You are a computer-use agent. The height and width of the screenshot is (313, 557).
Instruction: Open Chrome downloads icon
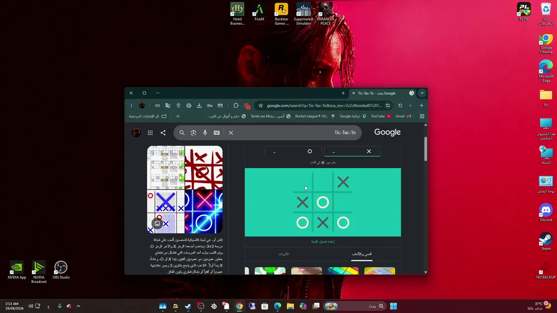click(x=199, y=106)
